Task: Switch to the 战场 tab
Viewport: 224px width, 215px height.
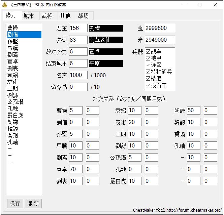Action: pyautogui.click(x=83, y=16)
